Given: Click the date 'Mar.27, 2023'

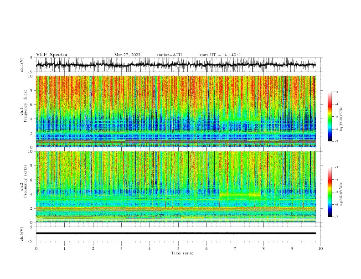Looking at the screenshot, I should tap(127, 55).
